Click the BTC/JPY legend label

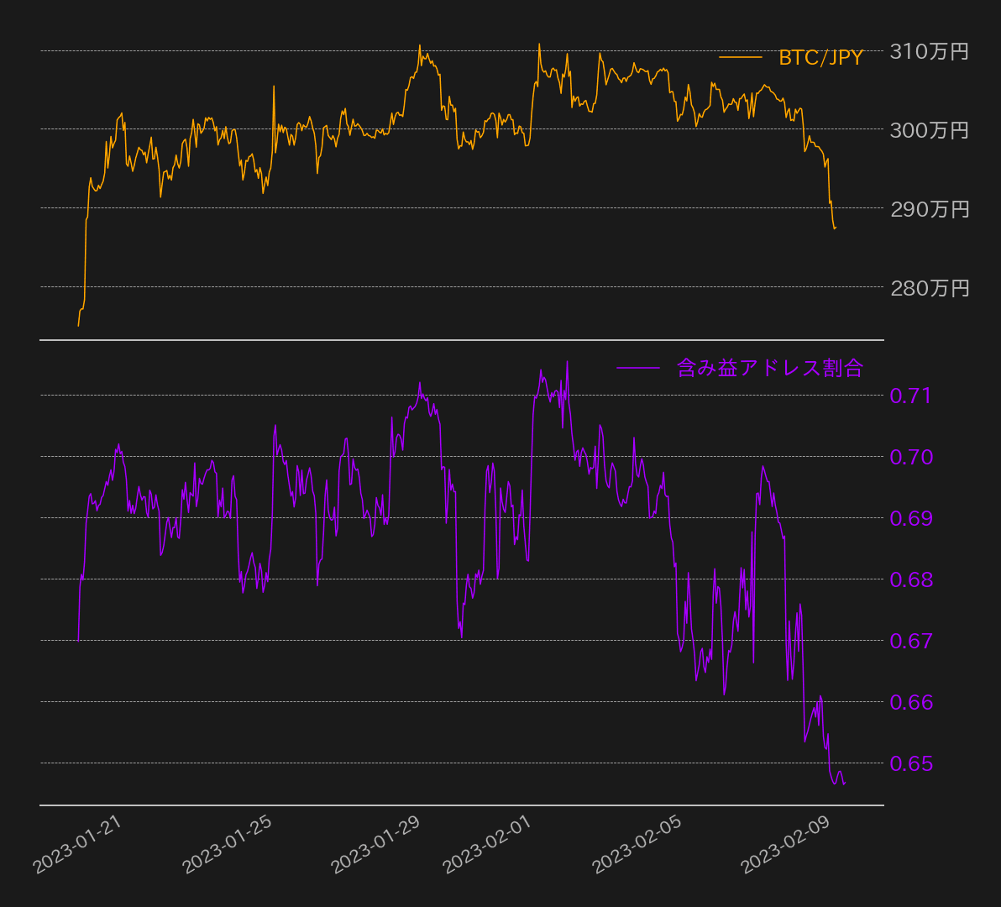click(820, 58)
